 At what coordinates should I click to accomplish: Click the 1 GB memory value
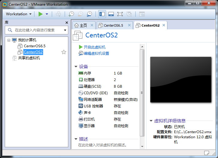tap(118, 73)
